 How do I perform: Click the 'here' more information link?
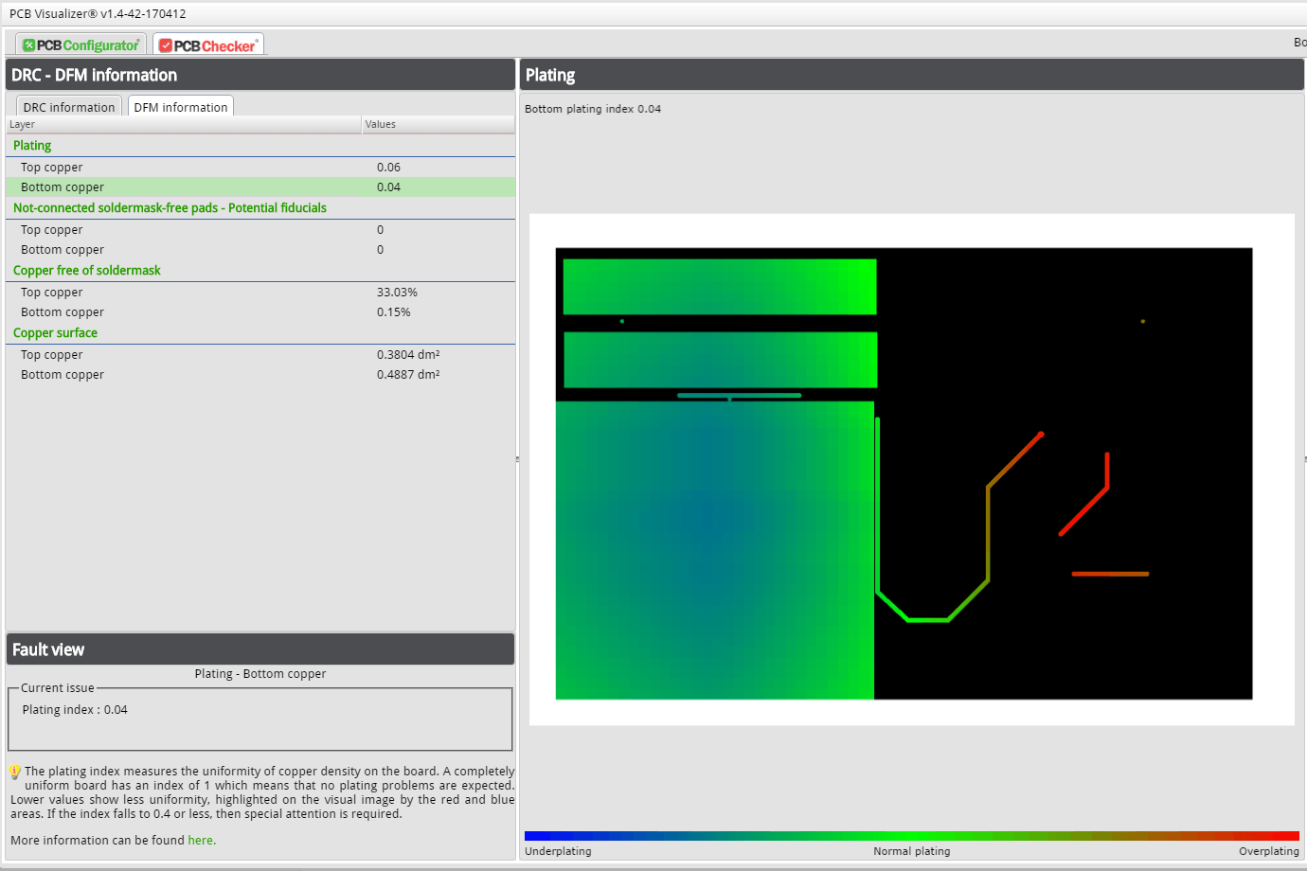(201, 840)
